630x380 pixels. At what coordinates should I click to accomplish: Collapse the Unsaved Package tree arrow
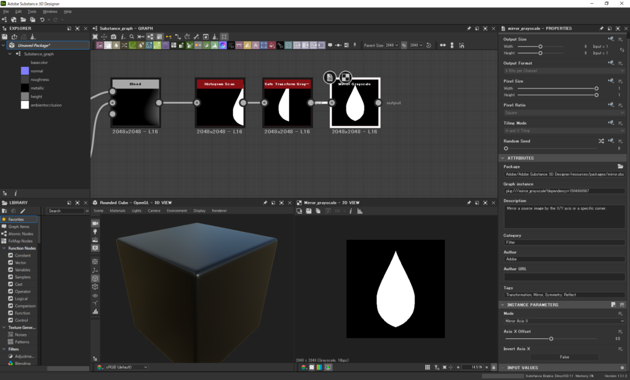(x=4, y=45)
